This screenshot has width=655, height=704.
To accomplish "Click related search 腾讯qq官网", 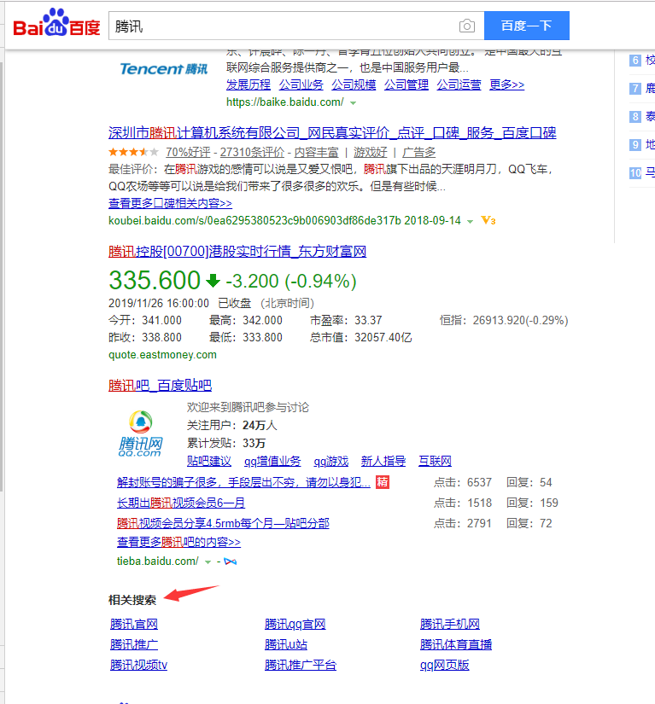I will pyautogui.click(x=295, y=624).
